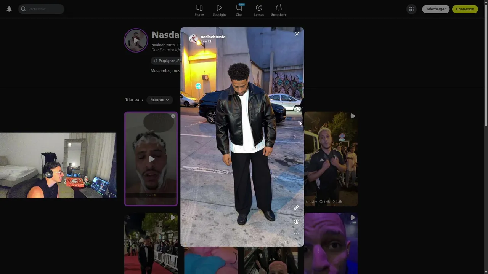488x274 pixels.
Task: Open the Spotlight tab
Action: tap(219, 10)
